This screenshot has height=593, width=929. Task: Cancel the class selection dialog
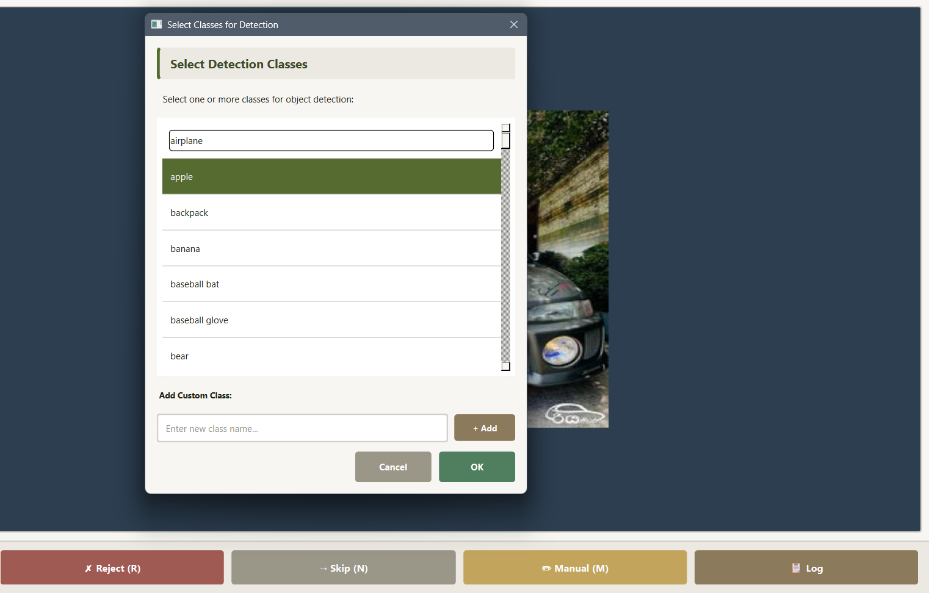point(393,467)
